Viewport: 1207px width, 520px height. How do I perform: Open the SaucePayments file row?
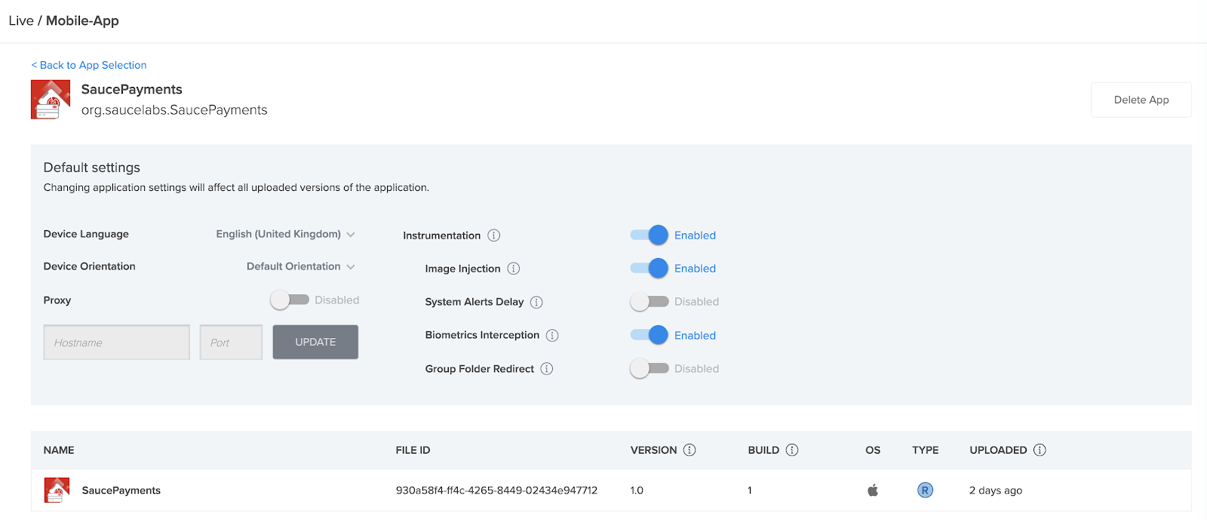click(121, 491)
